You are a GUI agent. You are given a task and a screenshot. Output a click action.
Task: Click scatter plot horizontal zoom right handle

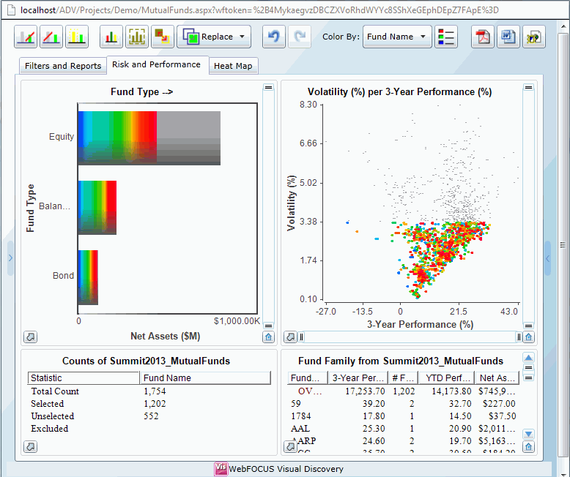[519, 337]
